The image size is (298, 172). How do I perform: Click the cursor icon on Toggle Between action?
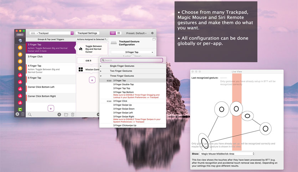81,49
